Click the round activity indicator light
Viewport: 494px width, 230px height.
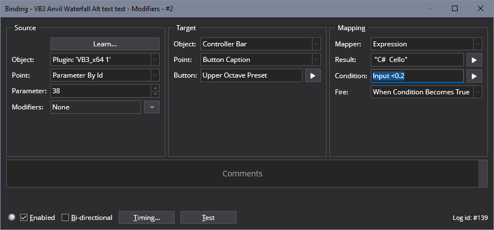[x=12, y=217]
